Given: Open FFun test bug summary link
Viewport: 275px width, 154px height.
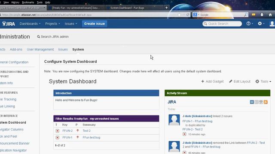Looking at the screenshot, I should click(x=92, y=138).
